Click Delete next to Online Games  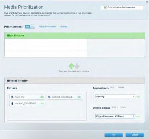tap(123, 107)
